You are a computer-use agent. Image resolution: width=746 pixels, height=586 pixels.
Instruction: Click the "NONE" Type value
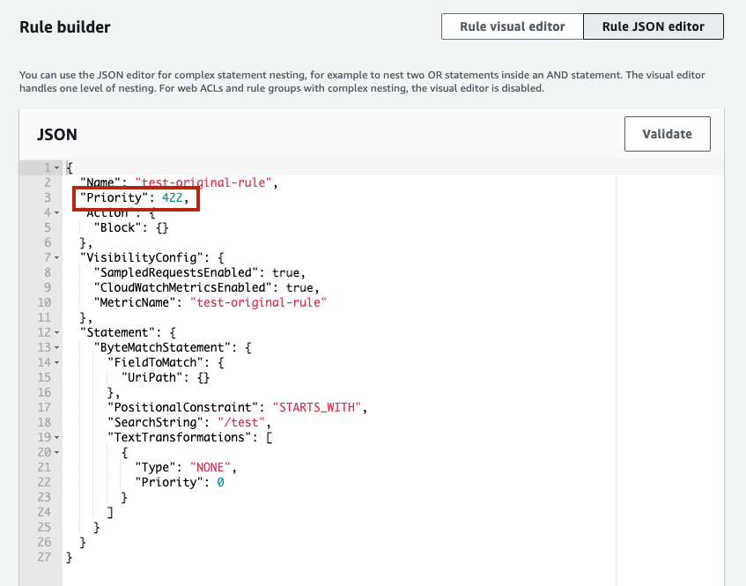(x=211, y=467)
